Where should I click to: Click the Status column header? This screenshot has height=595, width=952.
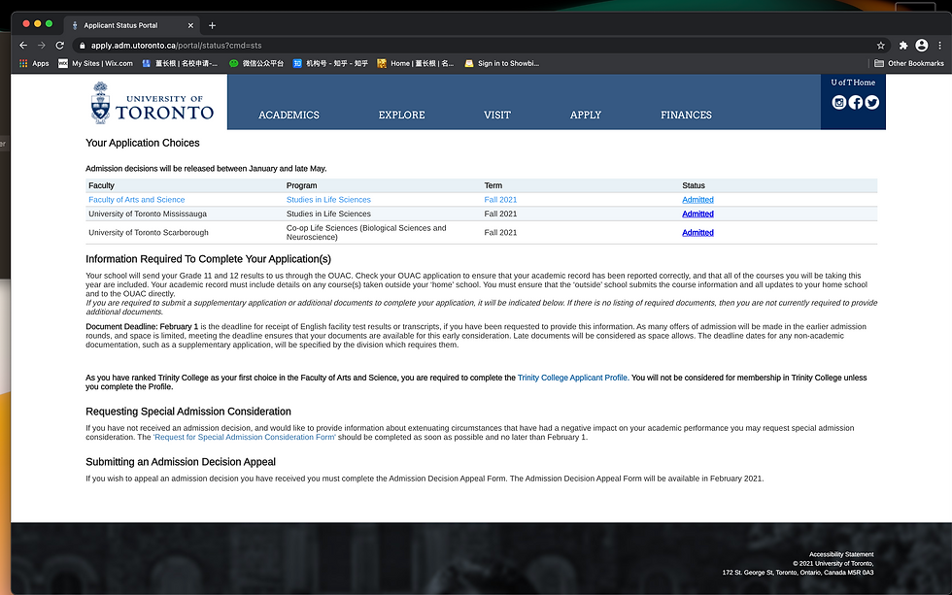click(x=694, y=185)
